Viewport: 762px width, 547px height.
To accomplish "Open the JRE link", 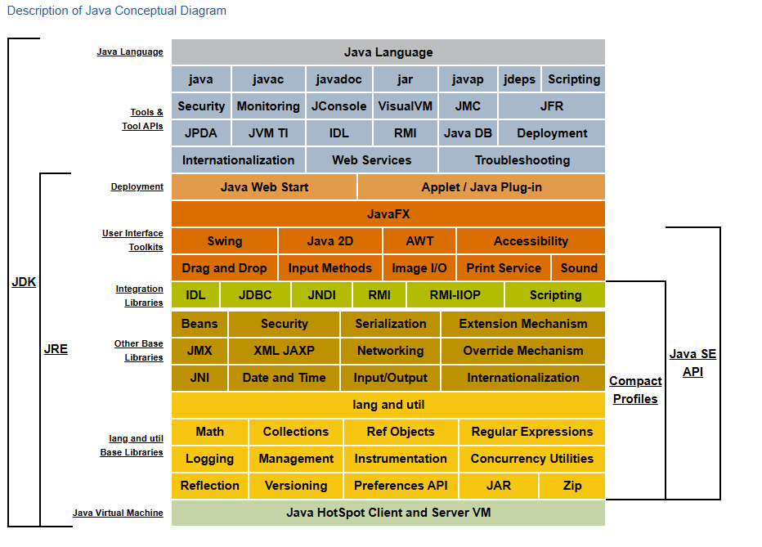I will pos(56,349).
